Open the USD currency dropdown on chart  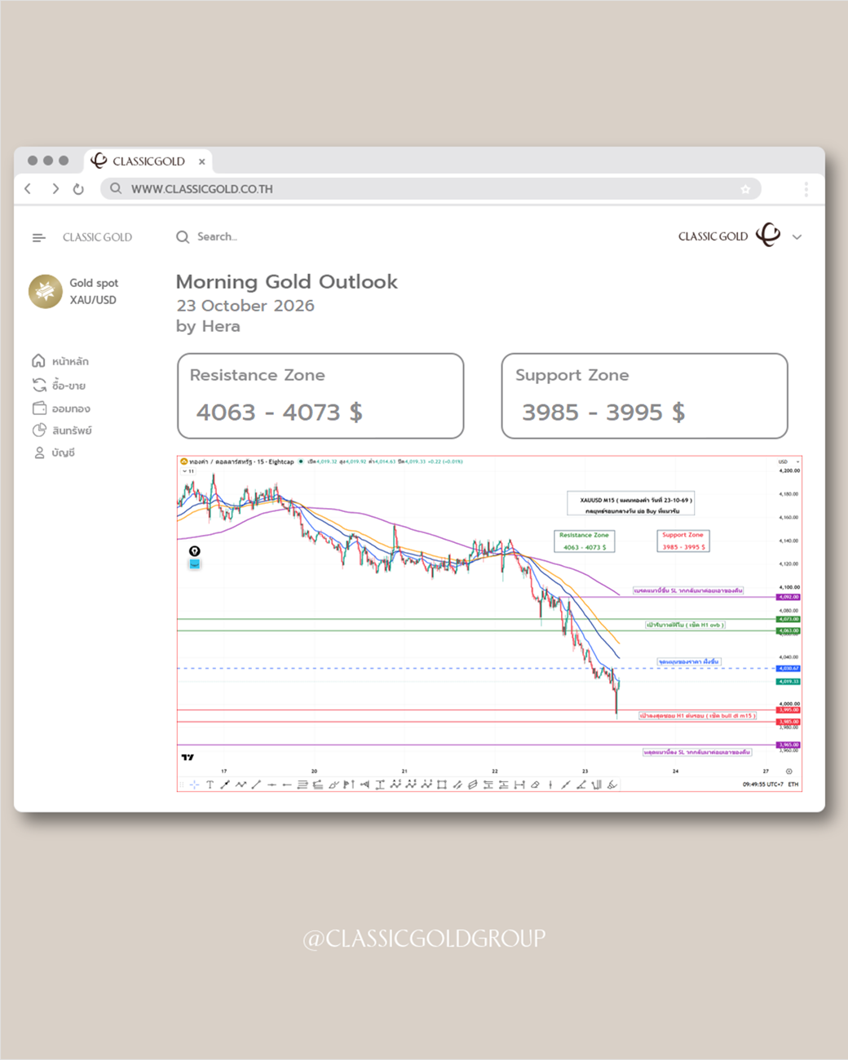tap(788, 462)
